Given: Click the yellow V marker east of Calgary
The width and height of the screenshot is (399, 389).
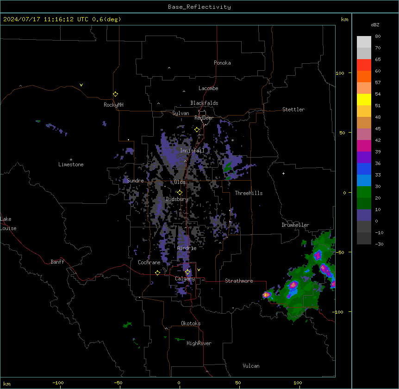Looking at the screenshot, I should (x=199, y=270).
